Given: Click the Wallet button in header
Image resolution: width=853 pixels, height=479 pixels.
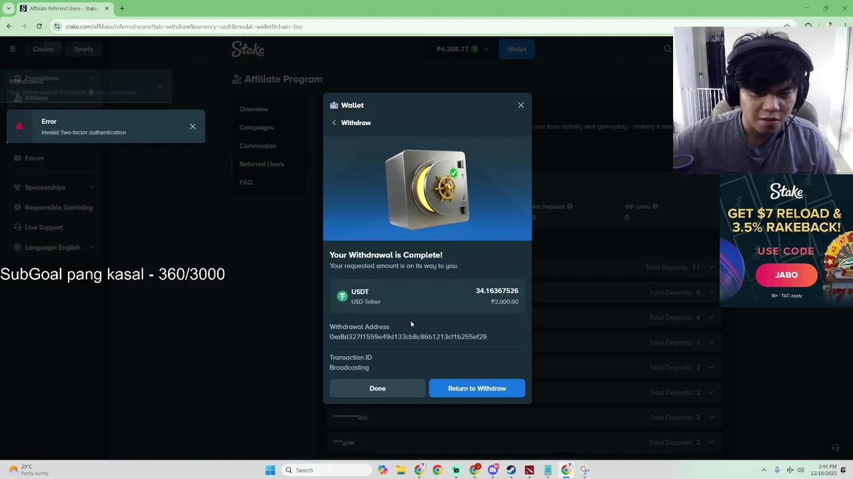Looking at the screenshot, I should click(x=516, y=49).
